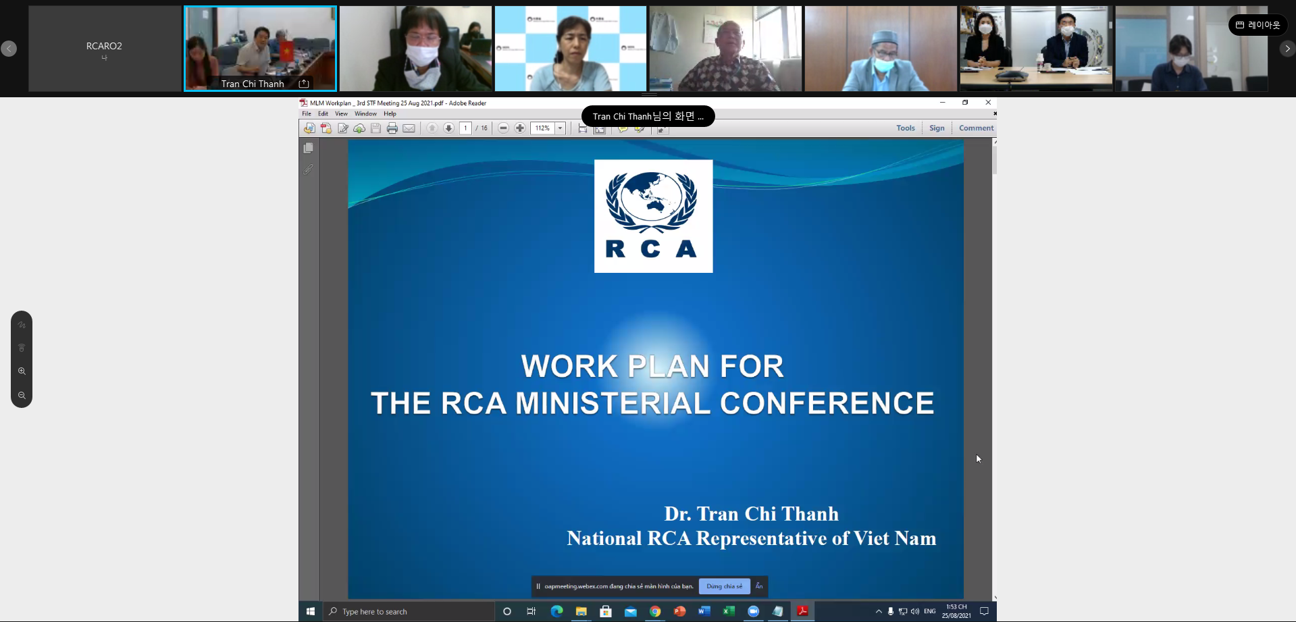Open the notification center icon
Screen dimensions: 1296x622
tap(984, 611)
